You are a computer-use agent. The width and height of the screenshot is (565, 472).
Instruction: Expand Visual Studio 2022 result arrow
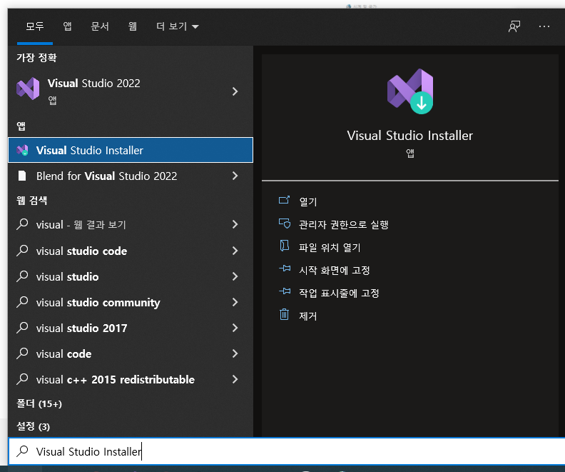tap(235, 91)
